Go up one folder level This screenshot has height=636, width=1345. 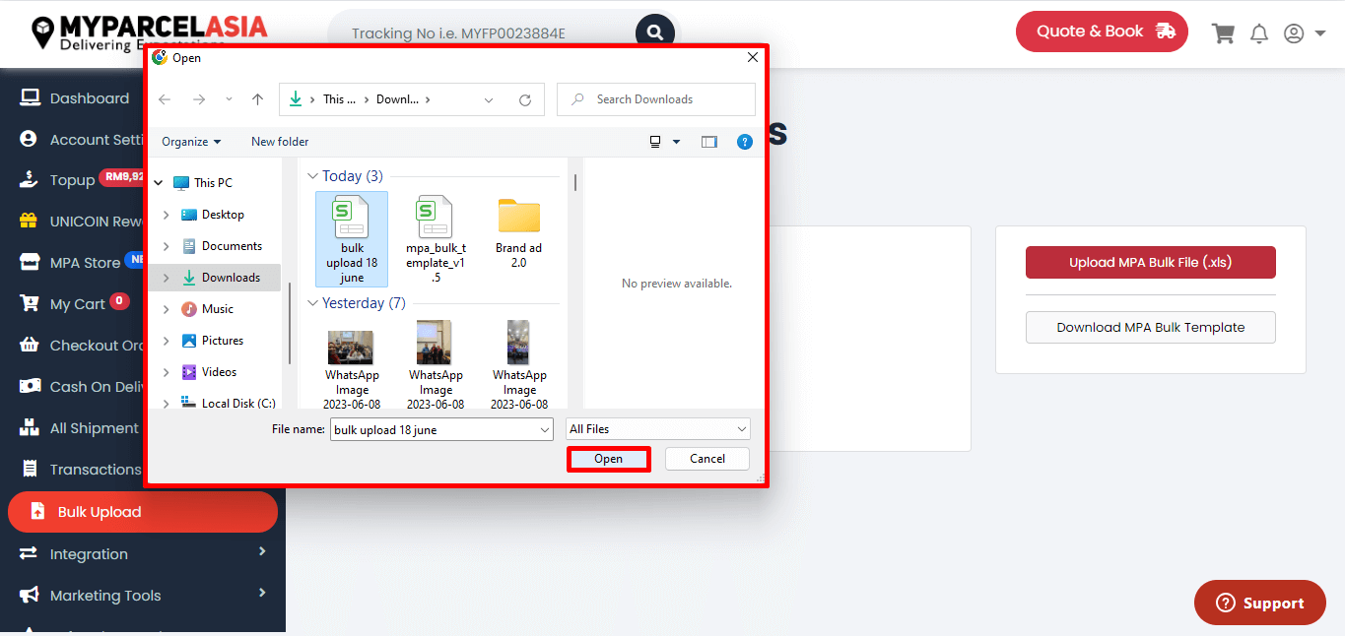pyautogui.click(x=258, y=99)
